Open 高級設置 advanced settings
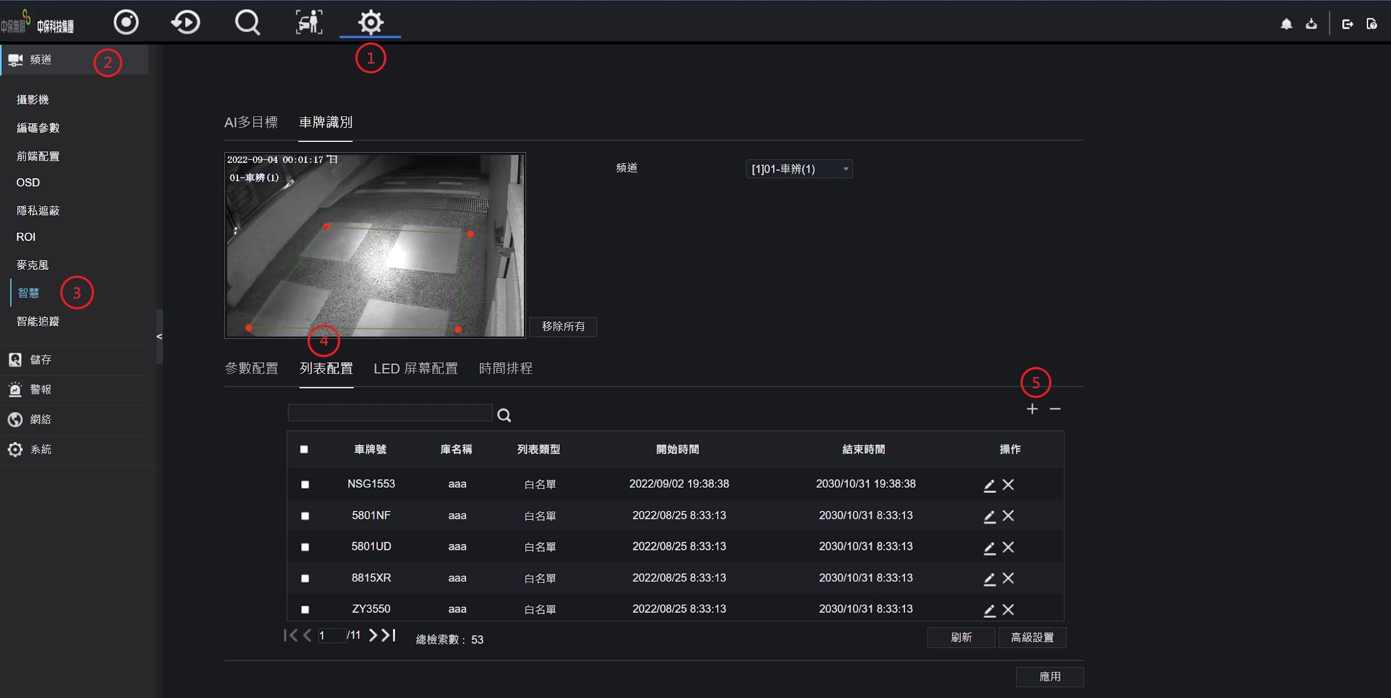Image resolution: width=1391 pixels, height=698 pixels. (1032, 637)
